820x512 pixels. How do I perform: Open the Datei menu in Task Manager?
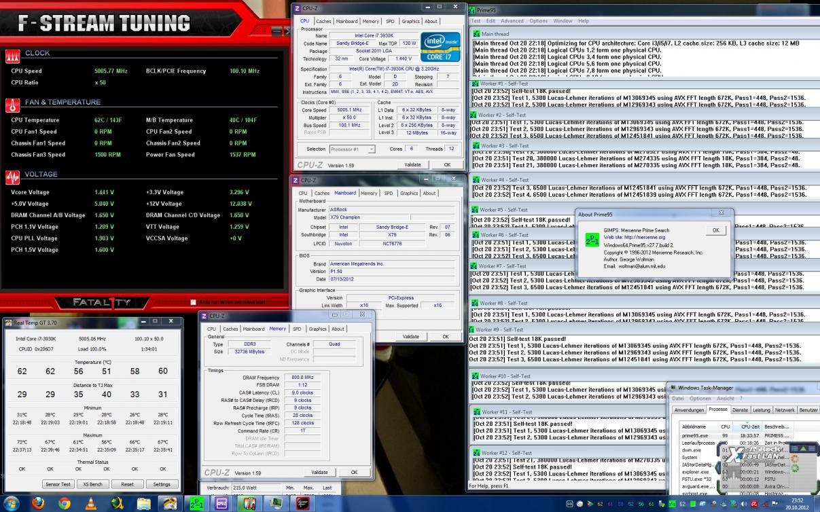677,399
